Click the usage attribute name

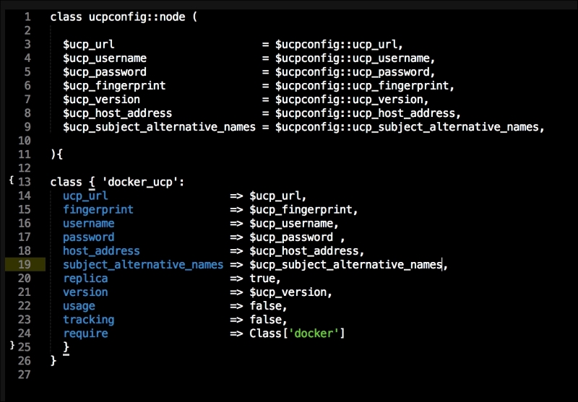(x=79, y=306)
